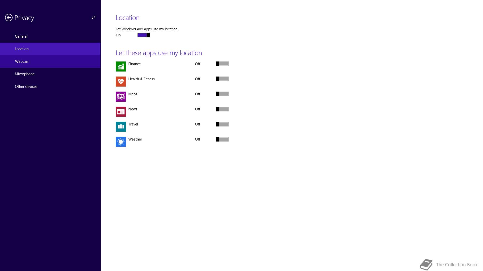Click the Finance app icon

click(121, 66)
